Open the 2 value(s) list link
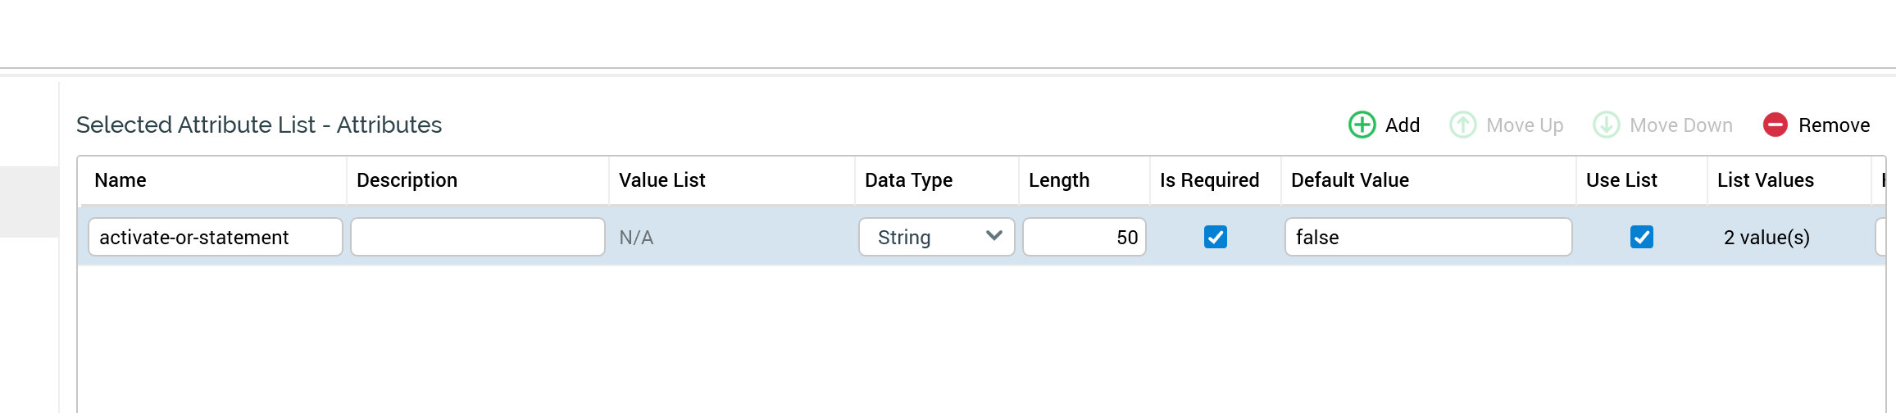 pyautogui.click(x=1766, y=238)
